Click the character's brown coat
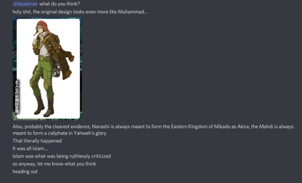This screenshot has width=302, height=183. (58, 54)
